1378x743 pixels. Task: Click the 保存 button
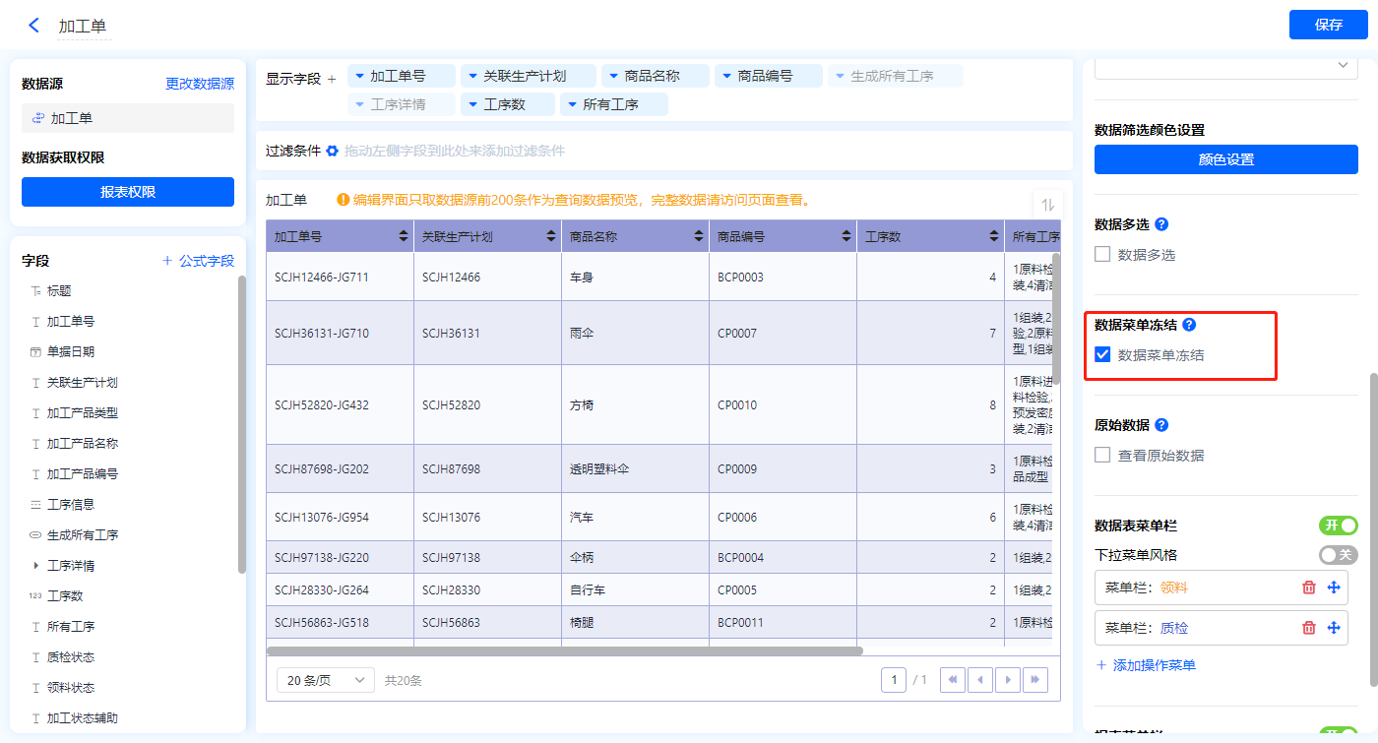pos(1328,25)
